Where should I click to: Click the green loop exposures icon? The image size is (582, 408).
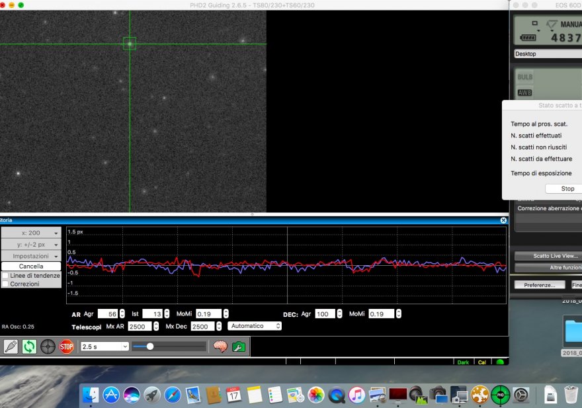click(29, 347)
